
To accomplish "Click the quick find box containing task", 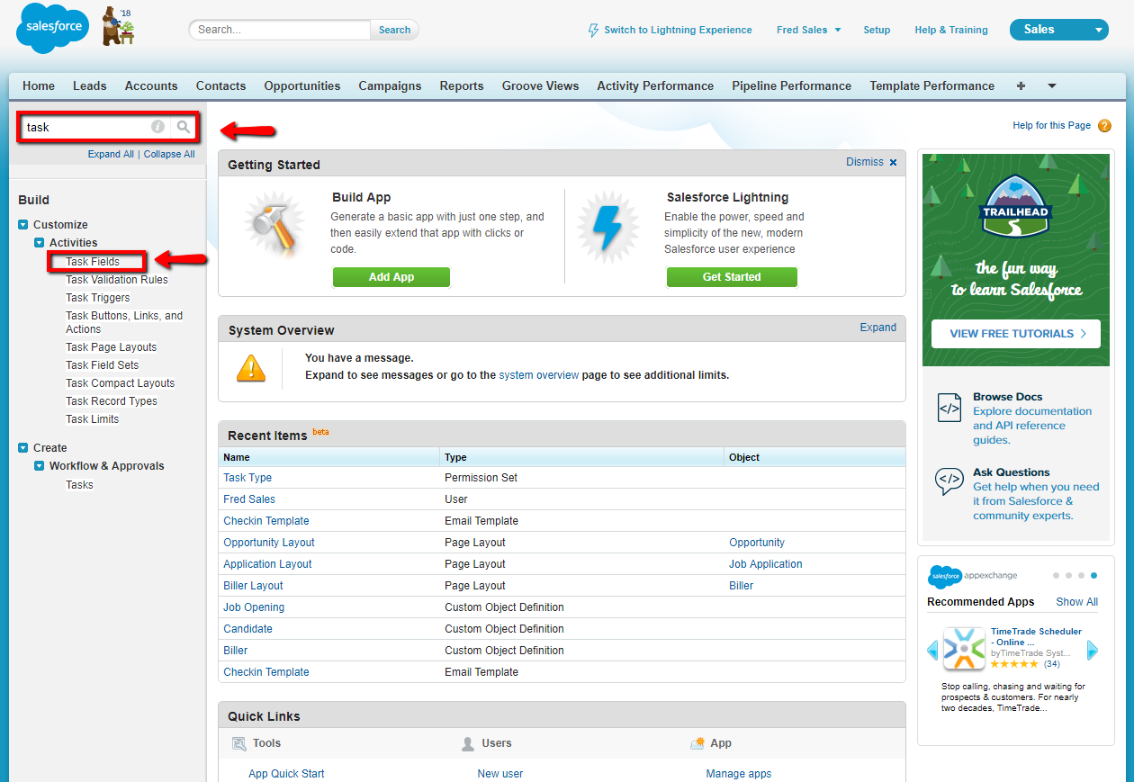I will tap(108, 127).
